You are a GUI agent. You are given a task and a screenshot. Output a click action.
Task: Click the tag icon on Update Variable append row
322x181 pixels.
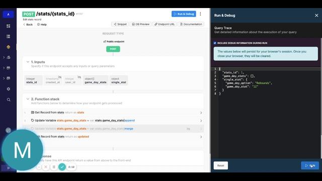[x=32, y=121]
